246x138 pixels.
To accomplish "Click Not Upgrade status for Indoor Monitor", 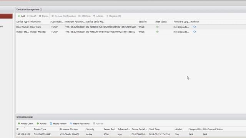I will (x=181, y=32).
